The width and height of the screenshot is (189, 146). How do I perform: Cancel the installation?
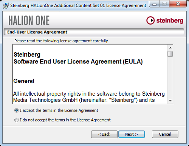[165, 134]
